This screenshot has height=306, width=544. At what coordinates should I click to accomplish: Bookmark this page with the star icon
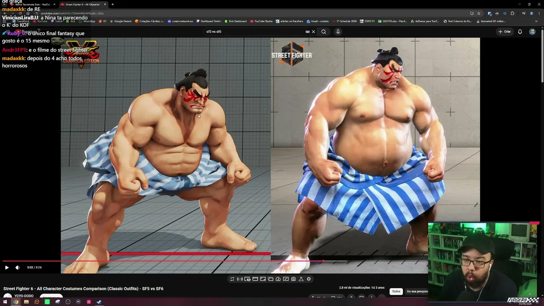(x=479, y=13)
